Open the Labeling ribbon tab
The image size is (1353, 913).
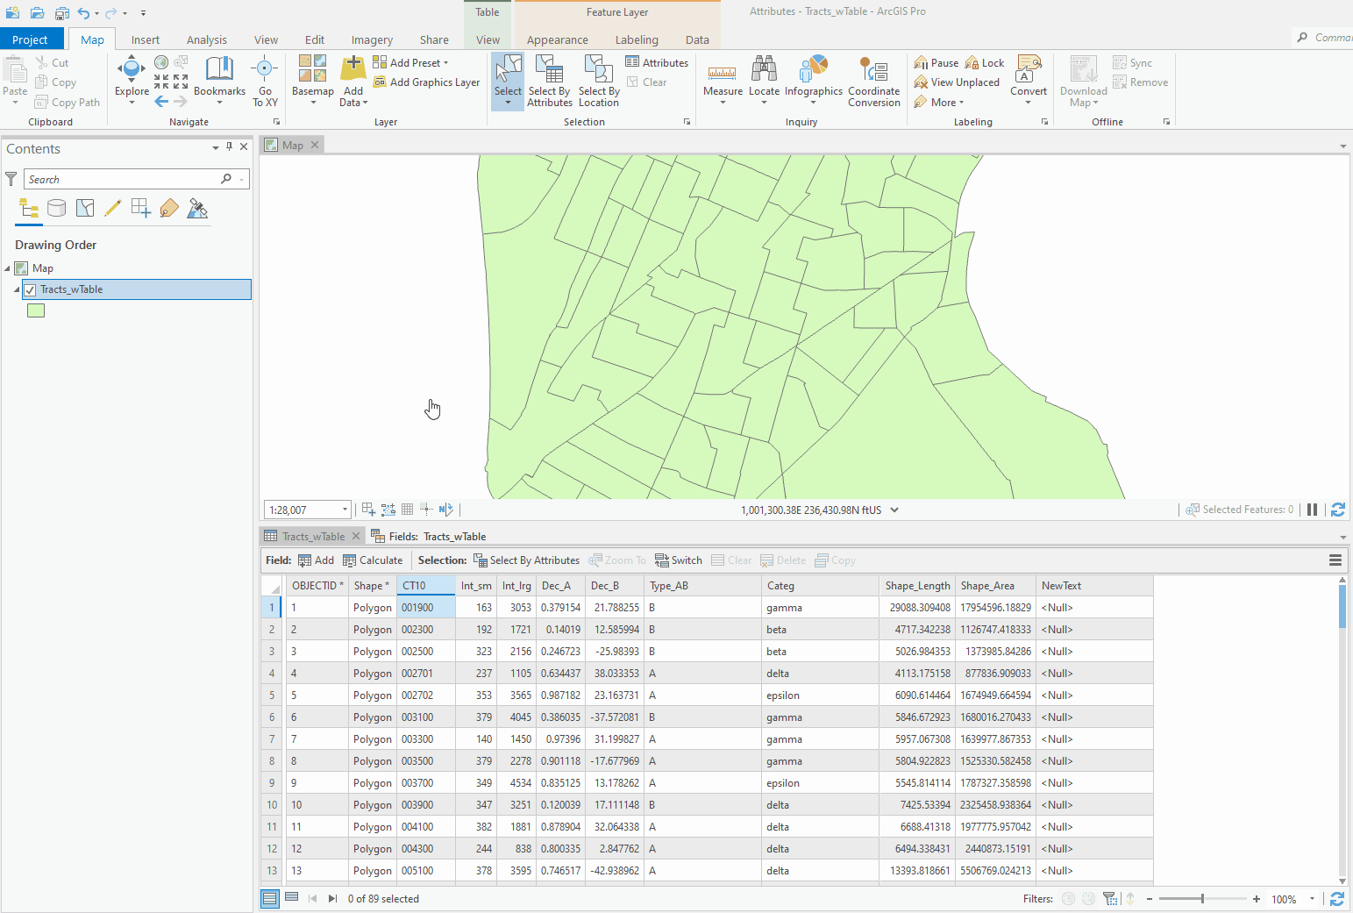tap(637, 39)
